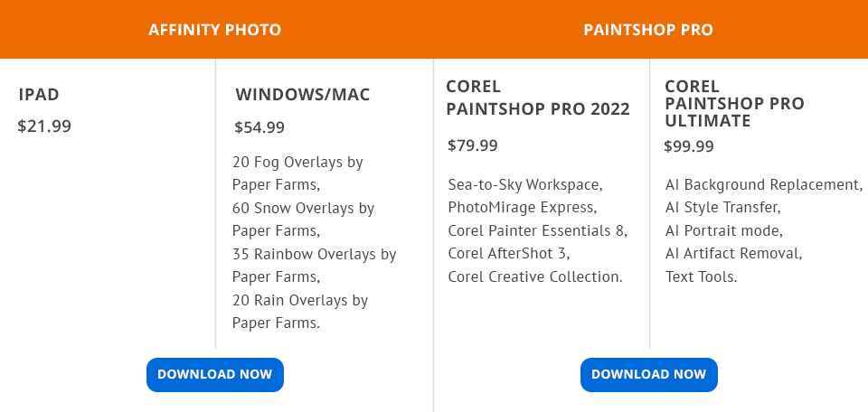
Task: Click the iPad column heading
Action: [x=39, y=94]
